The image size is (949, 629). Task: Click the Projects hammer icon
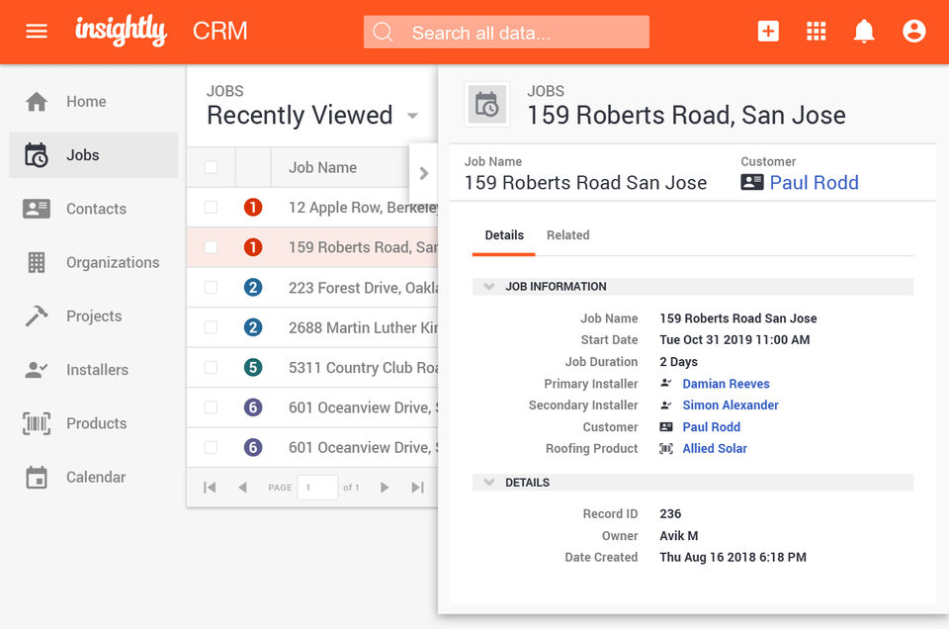pos(37,315)
